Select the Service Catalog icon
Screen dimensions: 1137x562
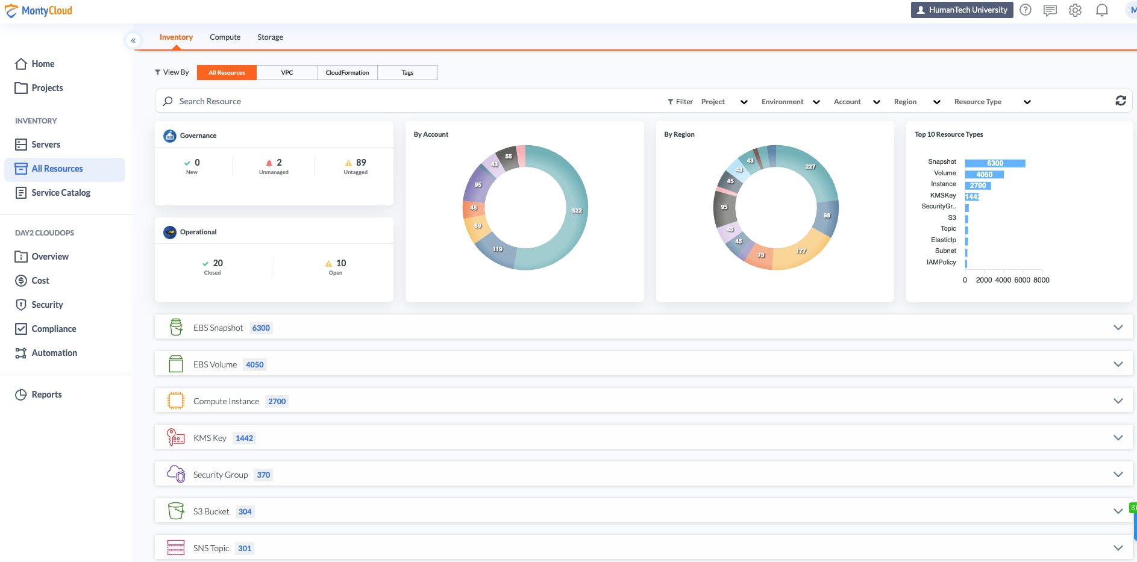click(x=21, y=192)
